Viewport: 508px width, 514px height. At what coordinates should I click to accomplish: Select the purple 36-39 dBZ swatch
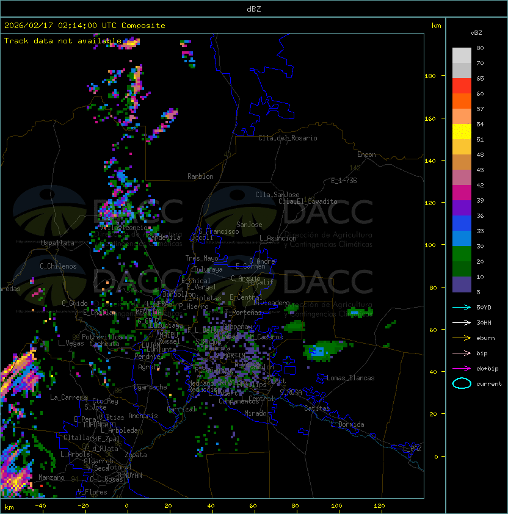tap(462, 208)
